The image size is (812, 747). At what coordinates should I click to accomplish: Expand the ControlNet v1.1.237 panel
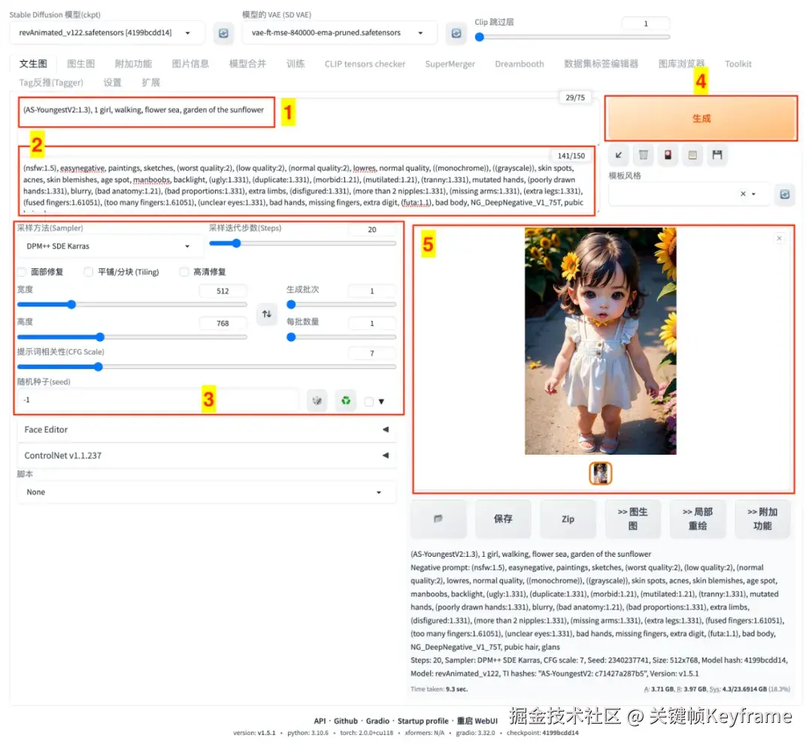(x=207, y=455)
